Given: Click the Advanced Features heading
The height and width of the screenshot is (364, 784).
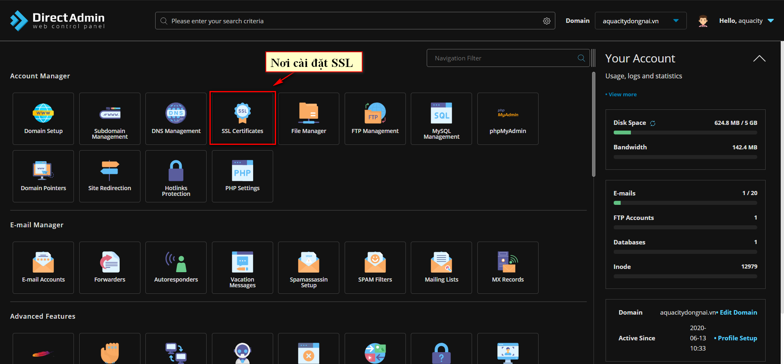Looking at the screenshot, I should click(x=43, y=316).
